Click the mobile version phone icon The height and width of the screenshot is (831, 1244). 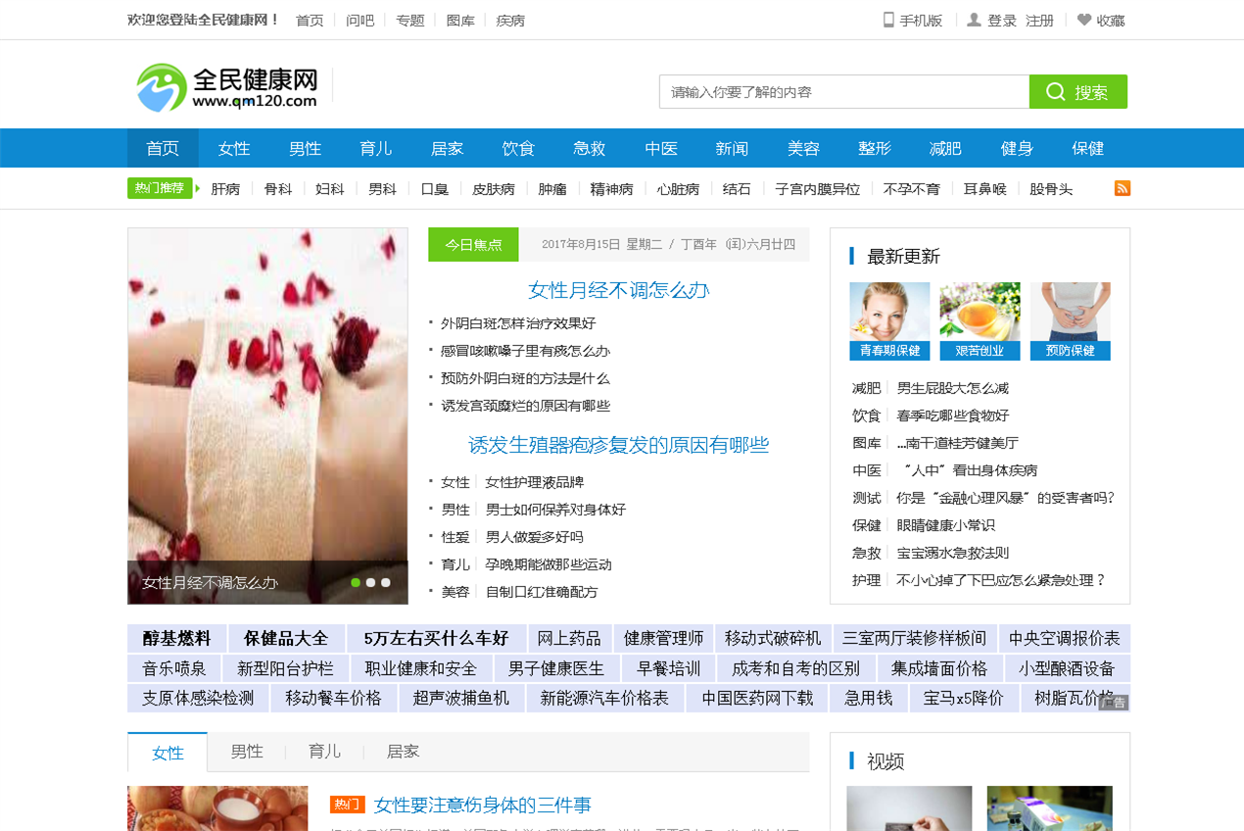click(x=888, y=20)
